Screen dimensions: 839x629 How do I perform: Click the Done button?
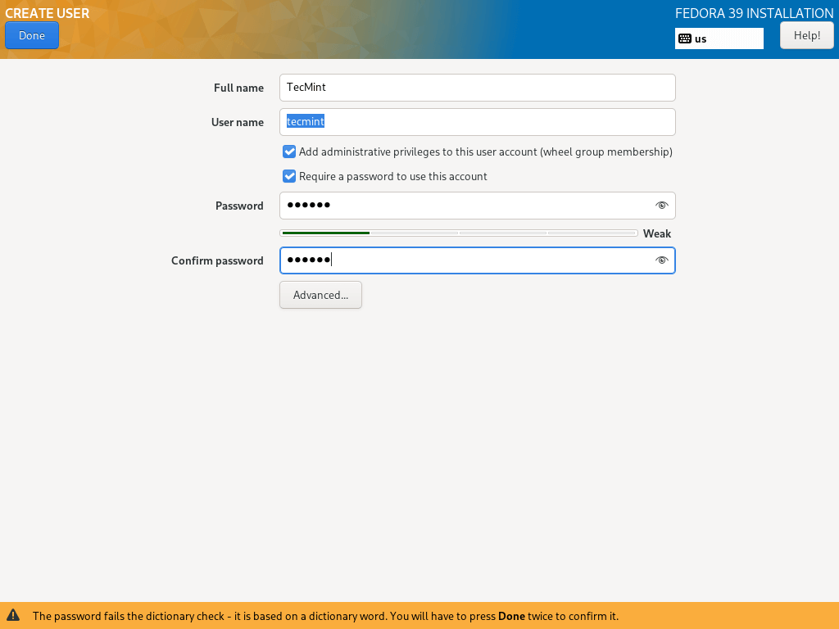click(32, 35)
